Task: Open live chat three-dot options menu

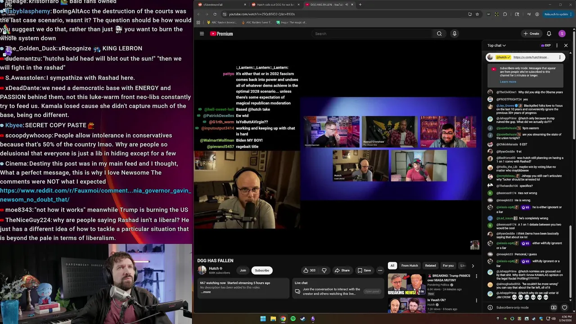Action: pos(557,45)
